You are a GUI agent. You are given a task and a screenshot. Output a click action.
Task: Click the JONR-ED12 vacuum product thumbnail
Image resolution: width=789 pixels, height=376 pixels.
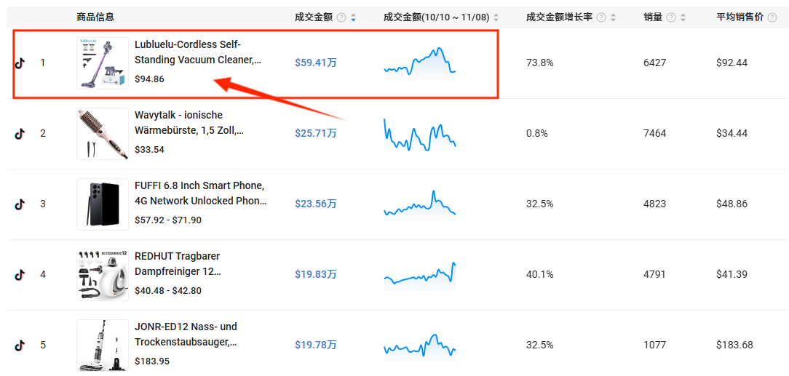click(x=103, y=345)
